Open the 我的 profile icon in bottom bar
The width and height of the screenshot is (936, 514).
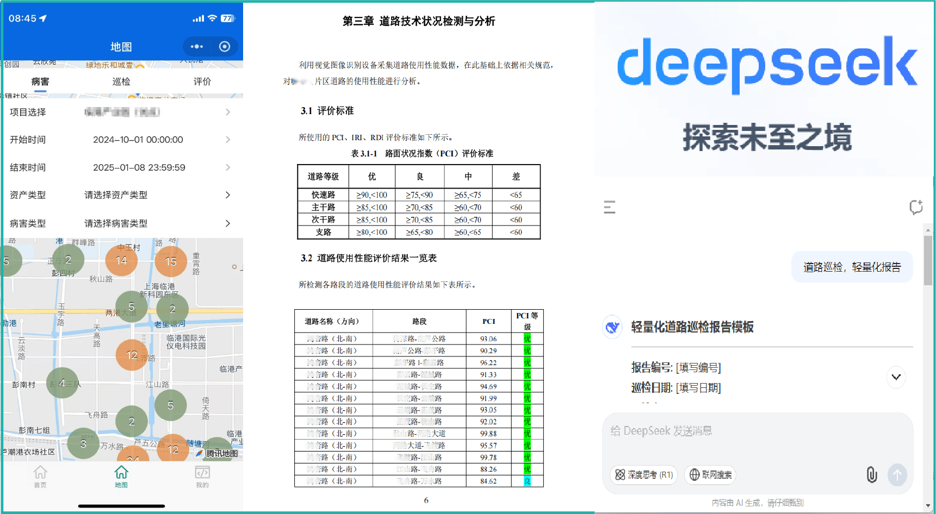point(202,477)
